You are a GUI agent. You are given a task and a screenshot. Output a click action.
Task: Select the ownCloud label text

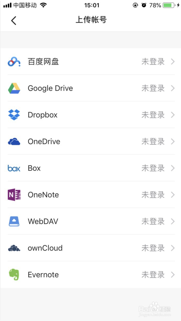pos(45,248)
